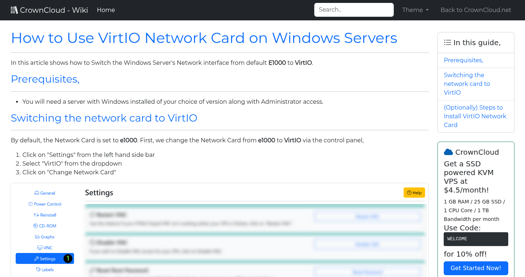This screenshot has width=525, height=277.
Task: Select 'Back to CrownCloud.net' in the top bar
Action: click(x=476, y=10)
